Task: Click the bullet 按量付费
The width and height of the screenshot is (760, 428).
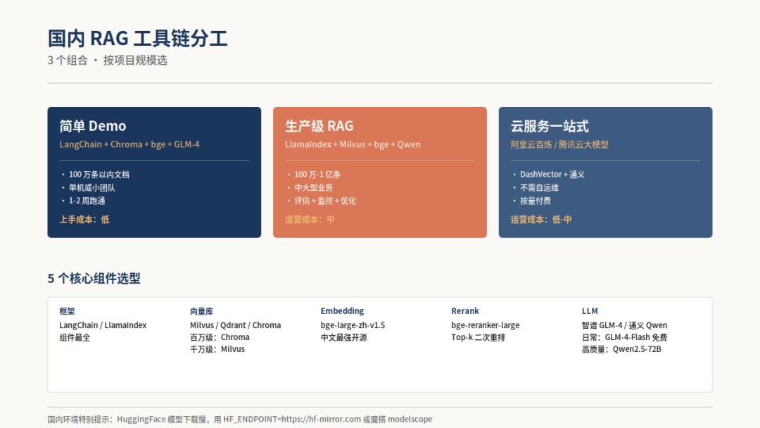Action: [535, 201]
